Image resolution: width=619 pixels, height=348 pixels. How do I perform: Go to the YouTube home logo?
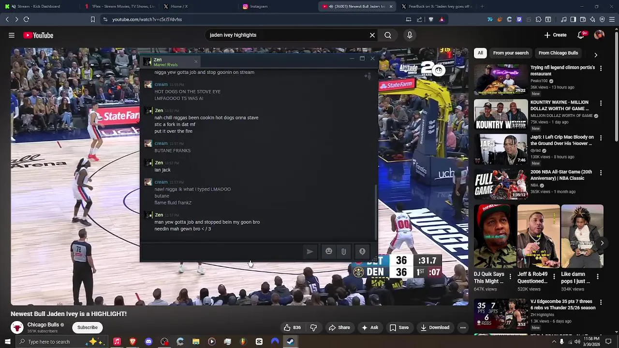pos(38,35)
